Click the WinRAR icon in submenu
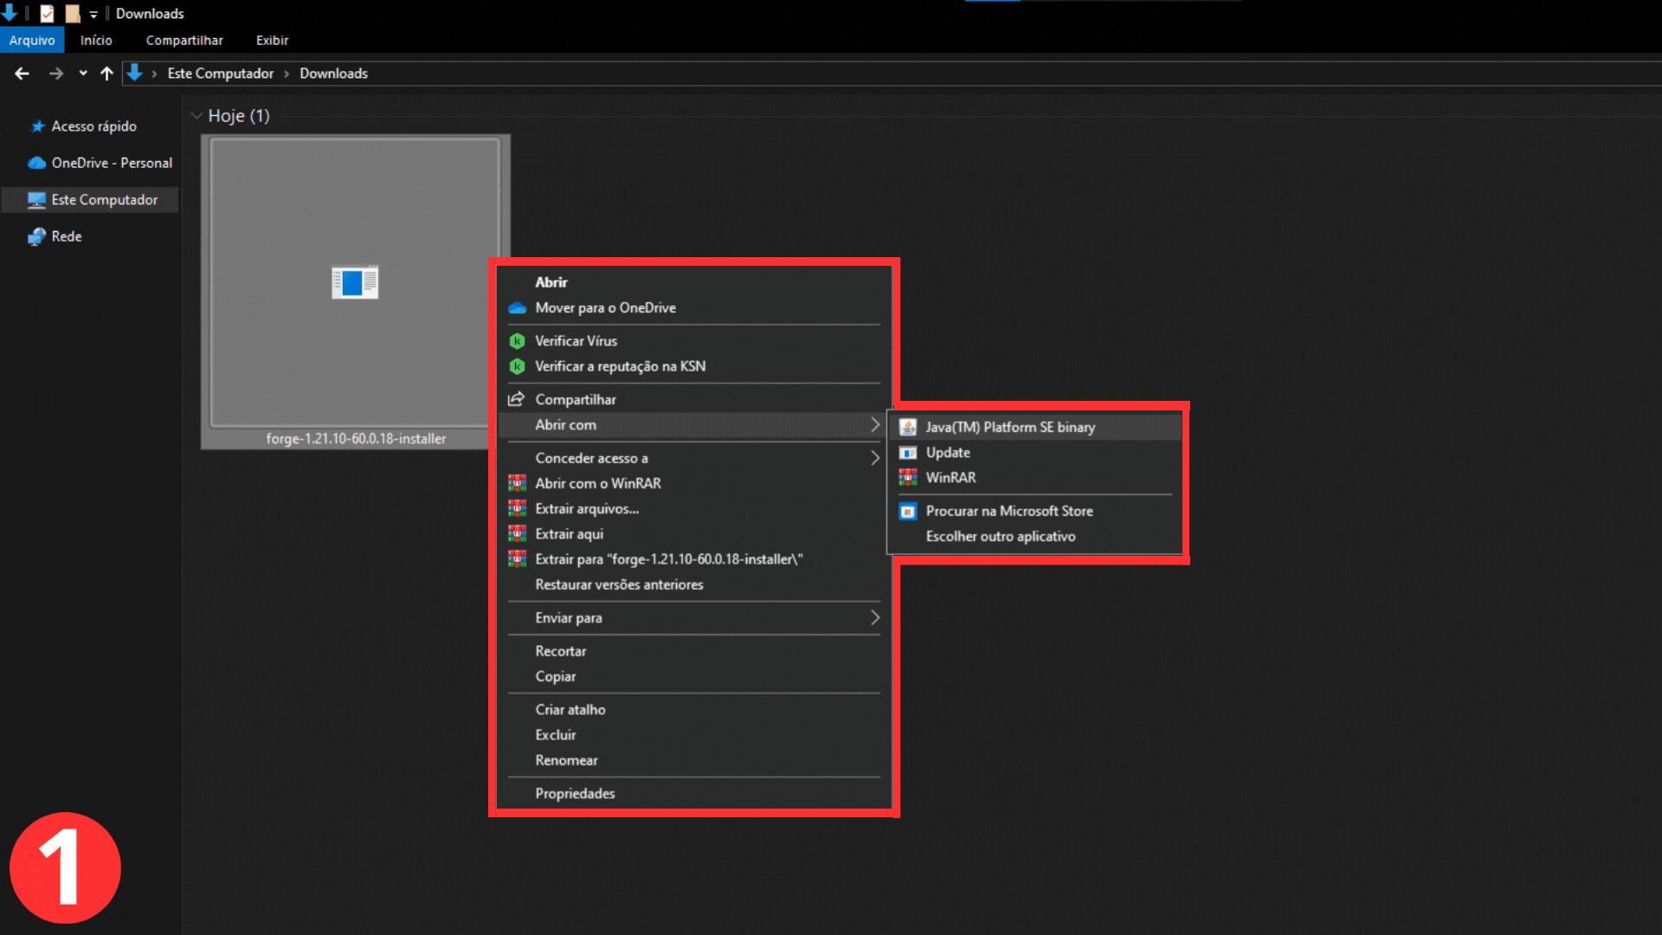Viewport: 1662px width, 935px height. coord(907,477)
